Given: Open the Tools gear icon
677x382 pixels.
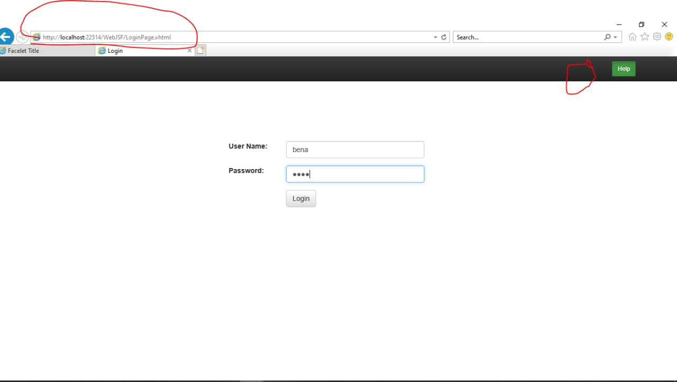Looking at the screenshot, I should click(x=657, y=36).
